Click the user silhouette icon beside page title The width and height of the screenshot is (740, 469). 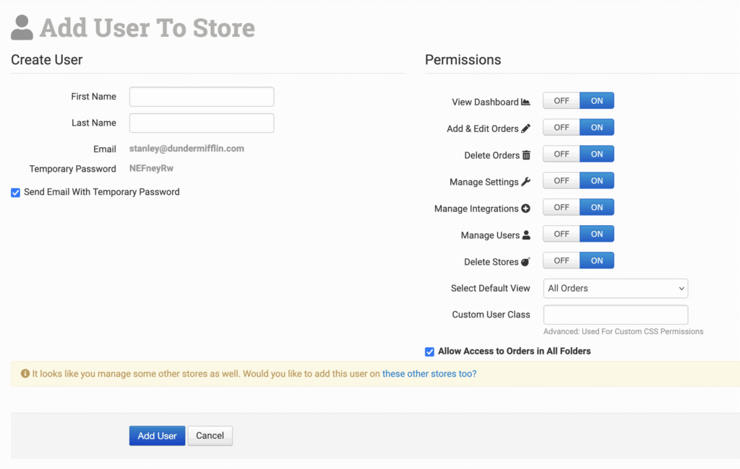point(22,28)
